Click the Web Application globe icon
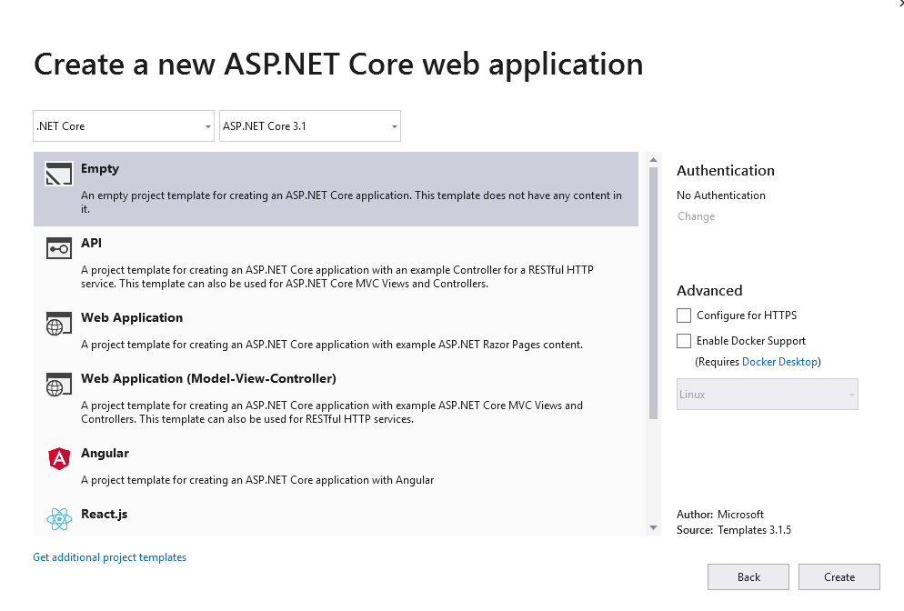The height and width of the screenshot is (611, 904). (x=59, y=324)
